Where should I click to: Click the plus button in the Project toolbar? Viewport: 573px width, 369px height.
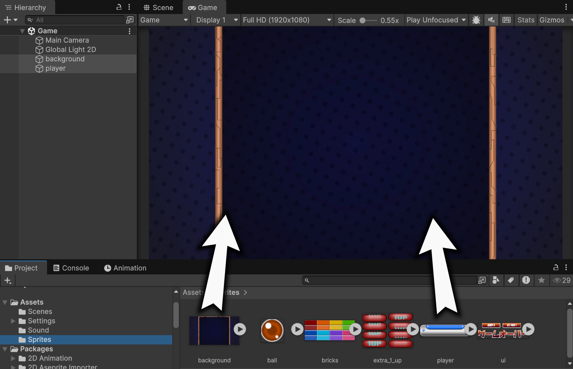coord(8,280)
